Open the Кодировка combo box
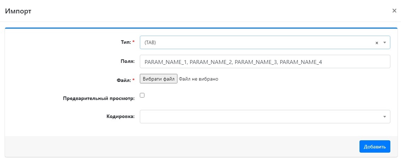Image resolution: width=401 pixels, height=159 pixels. (261, 117)
